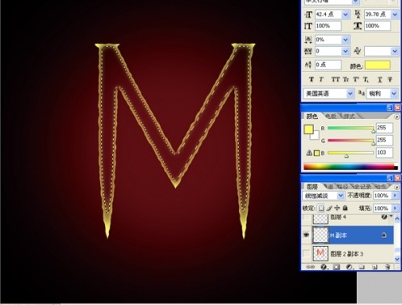Switch to the 图层 layers tab
Image resolution: width=402 pixels, height=305 pixels.
[312, 186]
